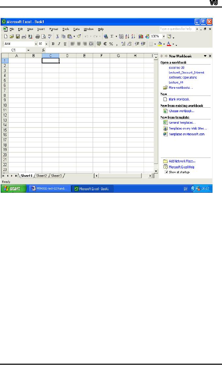The image size is (222, 365).
Task: Select row 10 header
Action: pyautogui.click(x=5, y=105)
